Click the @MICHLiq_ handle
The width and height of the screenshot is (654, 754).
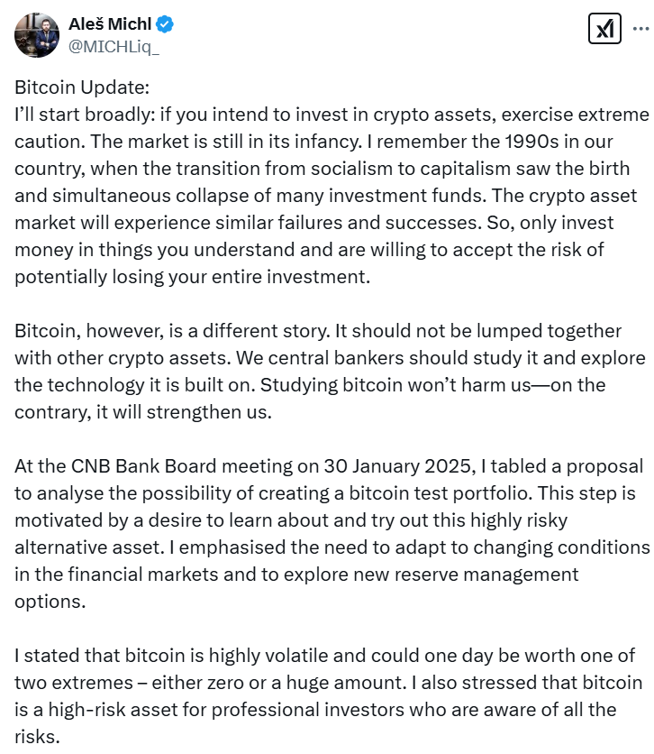pos(112,45)
